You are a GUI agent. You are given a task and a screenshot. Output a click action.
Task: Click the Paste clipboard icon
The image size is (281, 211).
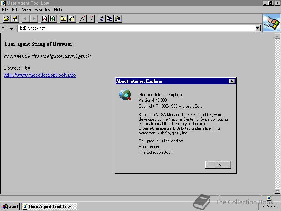[x=118, y=19]
